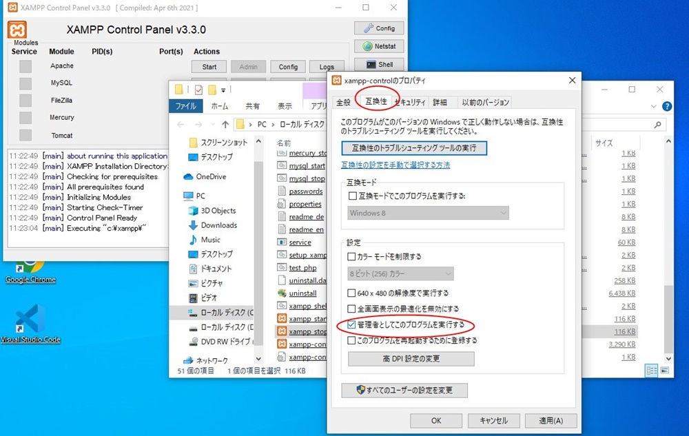Image resolution: width=689 pixels, height=436 pixels.
Task: Select xampp_stop file icon
Action: pos(282,331)
